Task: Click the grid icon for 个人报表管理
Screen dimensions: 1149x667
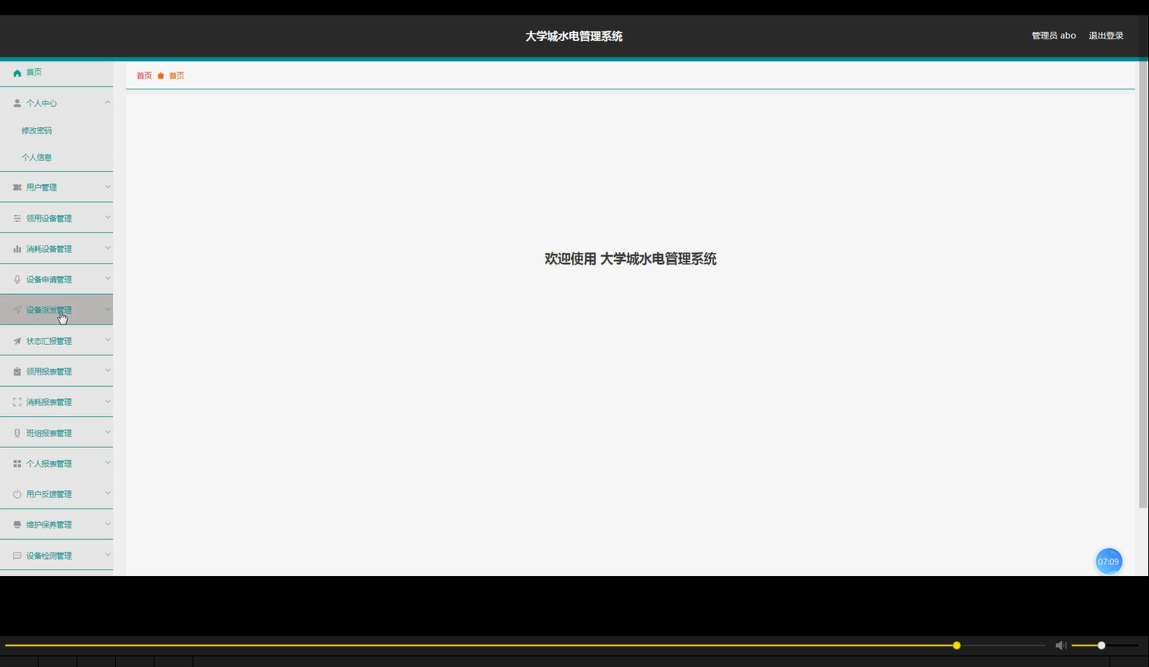Action: point(17,464)
